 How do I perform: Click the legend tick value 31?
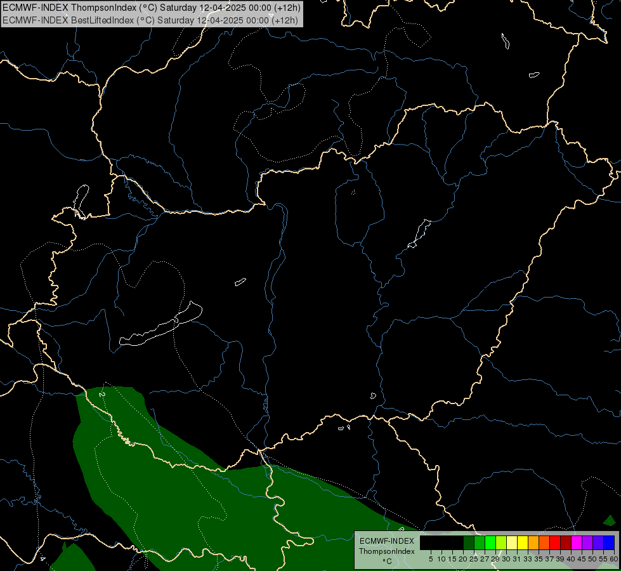pos(517,559)
